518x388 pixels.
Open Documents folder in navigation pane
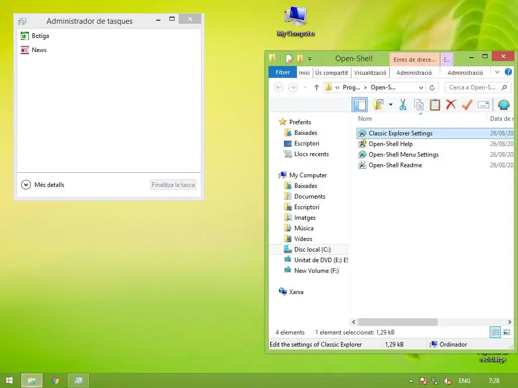[x=310, y=197]
